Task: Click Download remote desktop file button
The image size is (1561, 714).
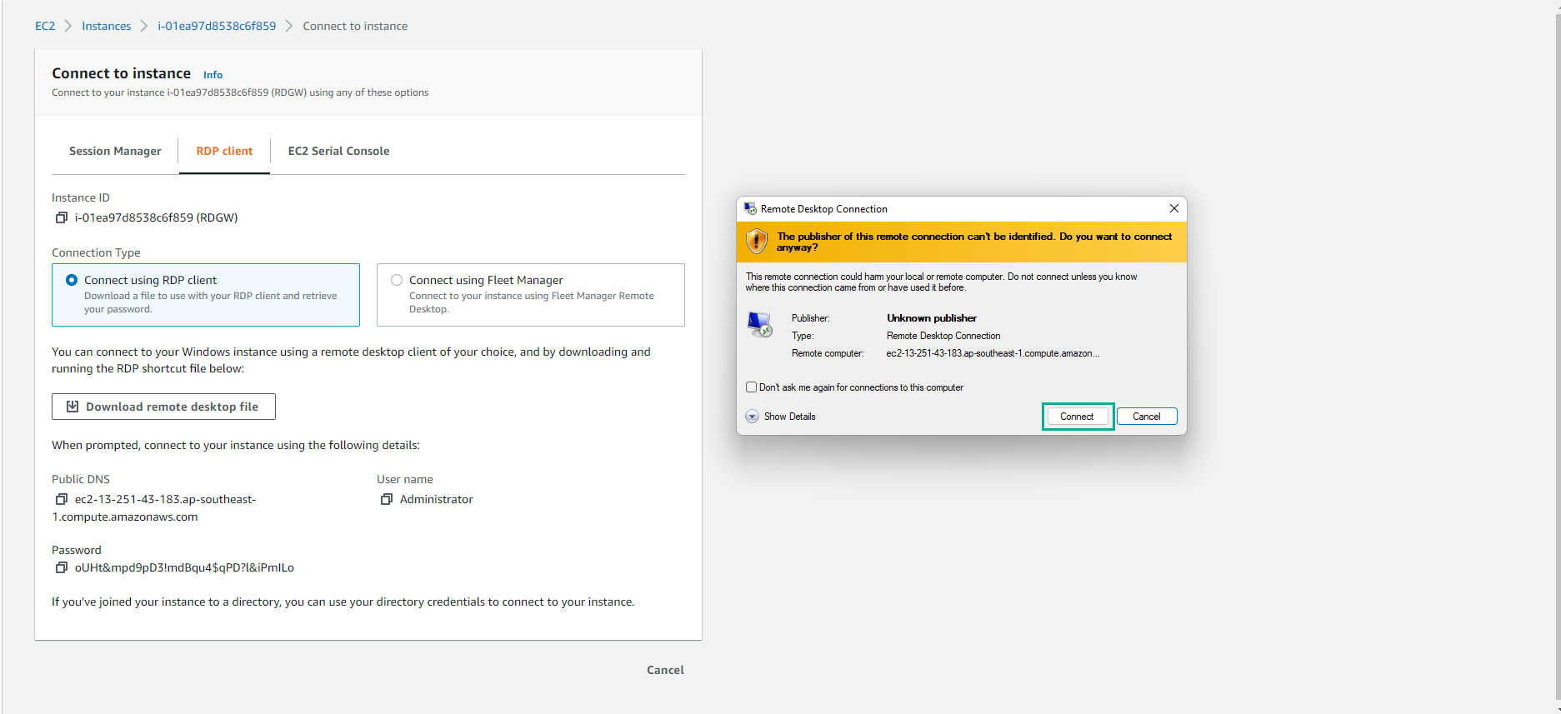Action: [163, 407]
